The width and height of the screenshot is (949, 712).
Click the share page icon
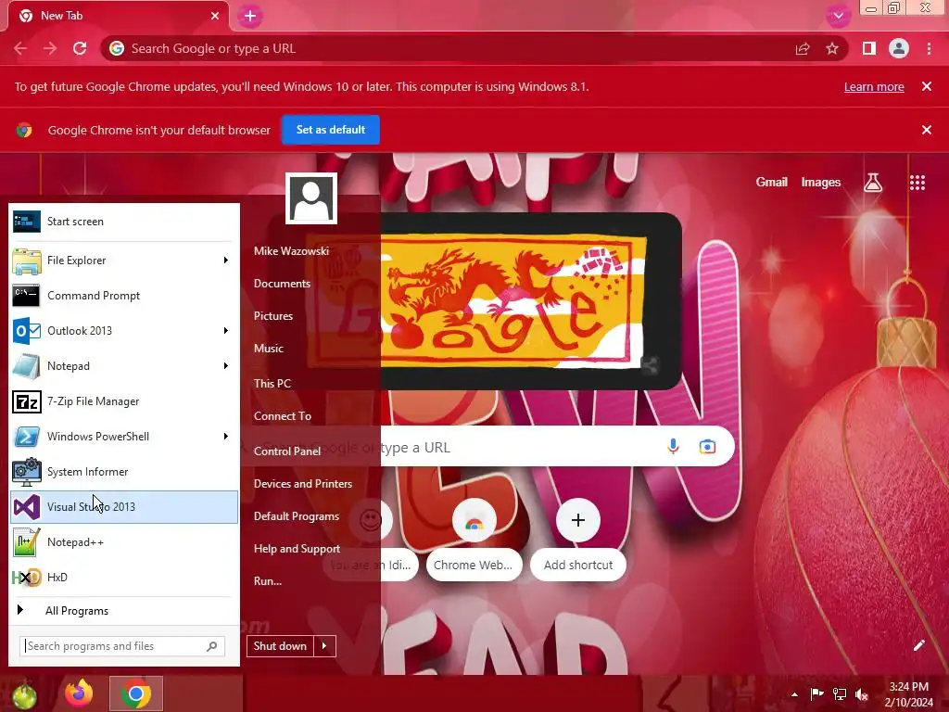[x=803, y=48]
